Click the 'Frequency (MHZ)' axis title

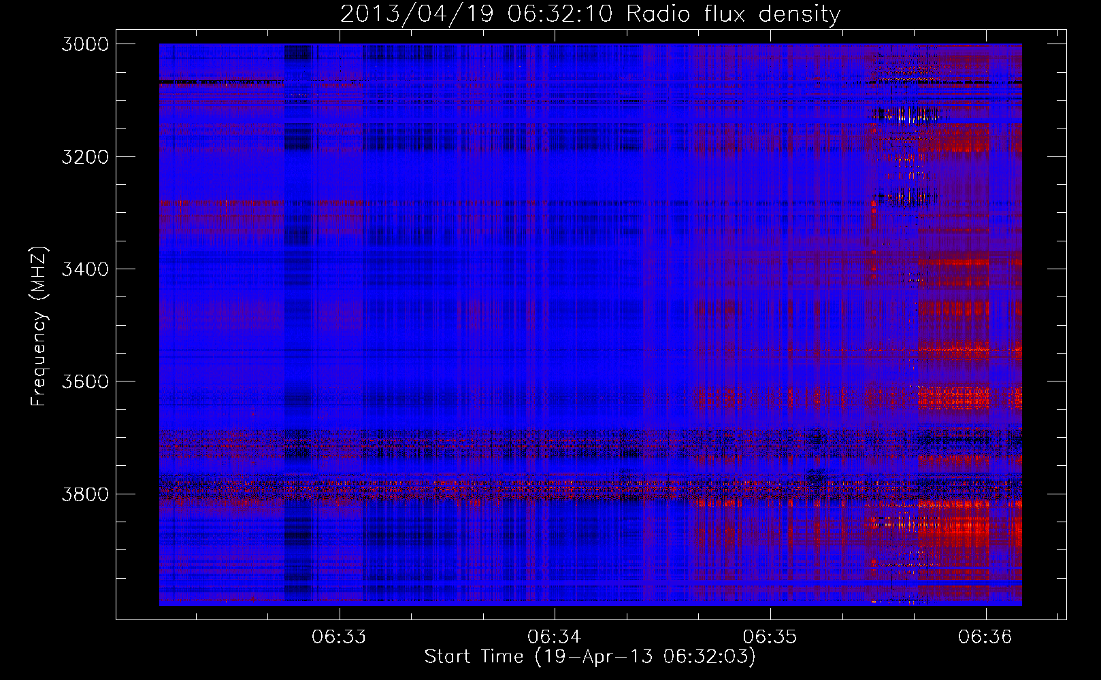coord(39,326)
